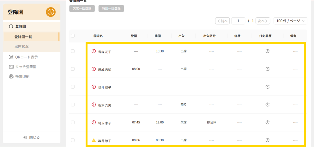
Task: Tick the select-all checkbox in table header
Action: pyautogui.click(x=73, y=36)
